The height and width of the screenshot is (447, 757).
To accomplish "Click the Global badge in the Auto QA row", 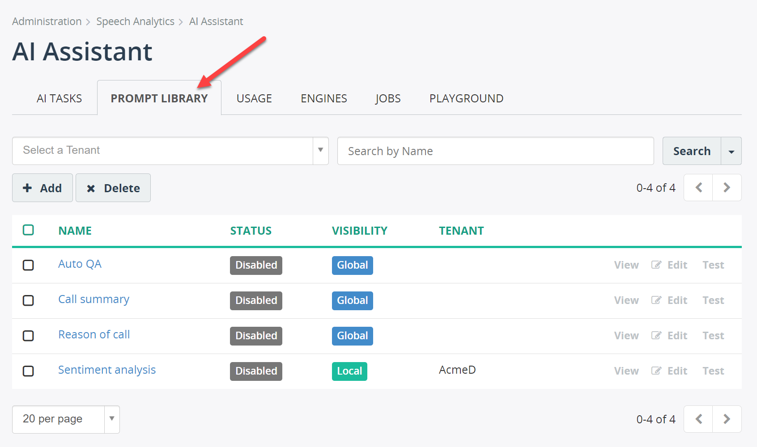I will 352,265.
